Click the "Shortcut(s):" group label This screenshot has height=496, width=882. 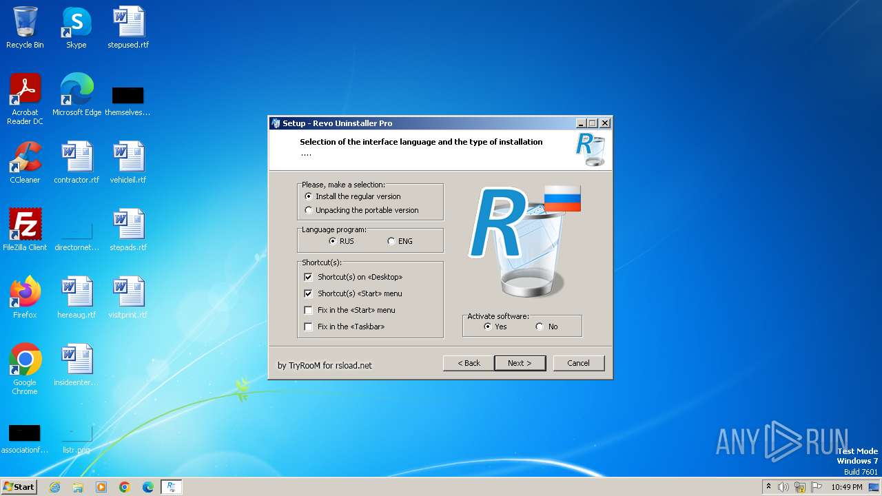pyautogui.click(x=321, y=262)
